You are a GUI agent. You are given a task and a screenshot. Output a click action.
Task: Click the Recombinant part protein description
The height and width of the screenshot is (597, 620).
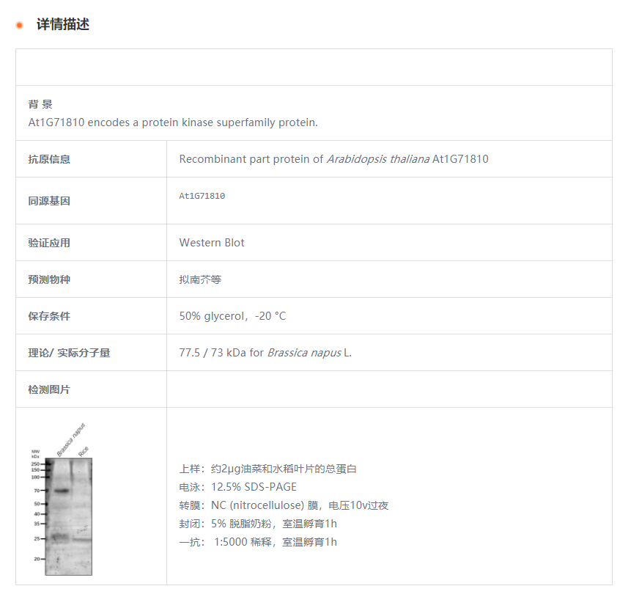(x=333, y=158)
